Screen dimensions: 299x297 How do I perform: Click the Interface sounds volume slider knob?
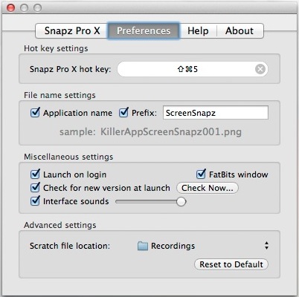point(181,201)
